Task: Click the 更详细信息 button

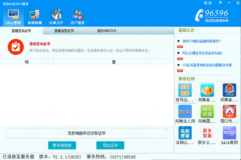Action: click(x=62, y=145)
